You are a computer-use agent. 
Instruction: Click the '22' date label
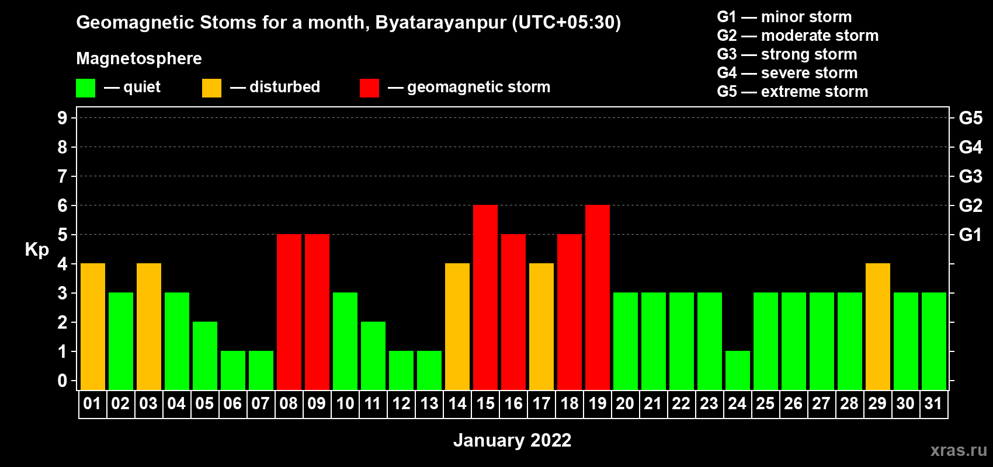coord(681,403)
